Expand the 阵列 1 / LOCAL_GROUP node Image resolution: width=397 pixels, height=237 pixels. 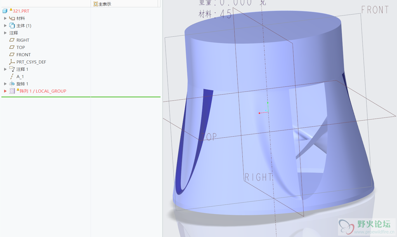[5, 91]
